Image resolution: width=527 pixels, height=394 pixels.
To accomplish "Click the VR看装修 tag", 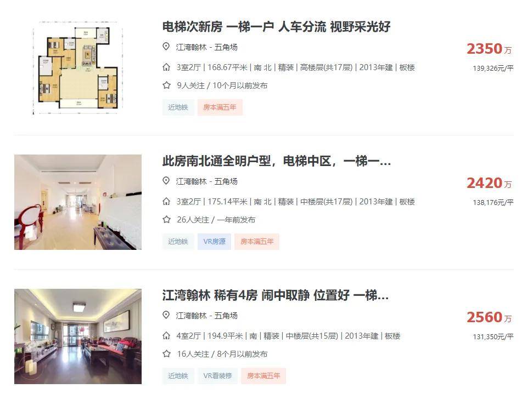I will 217,376.
